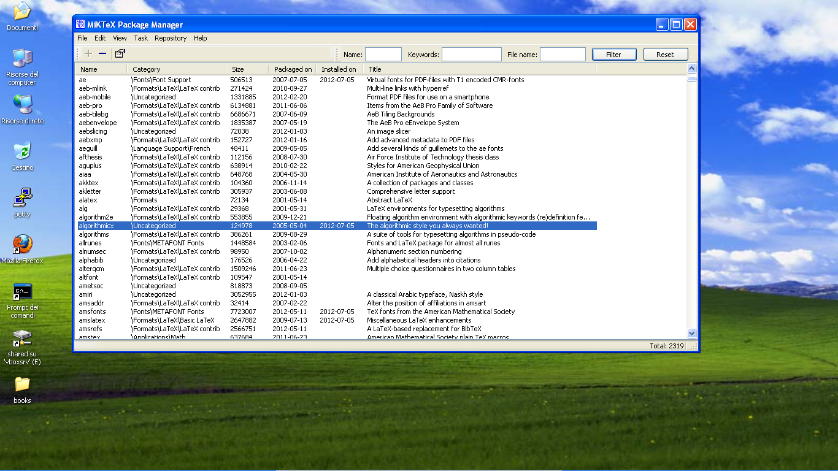Select the algorithm2e package row
Screen dimensions: 838x471
[336, 217]
